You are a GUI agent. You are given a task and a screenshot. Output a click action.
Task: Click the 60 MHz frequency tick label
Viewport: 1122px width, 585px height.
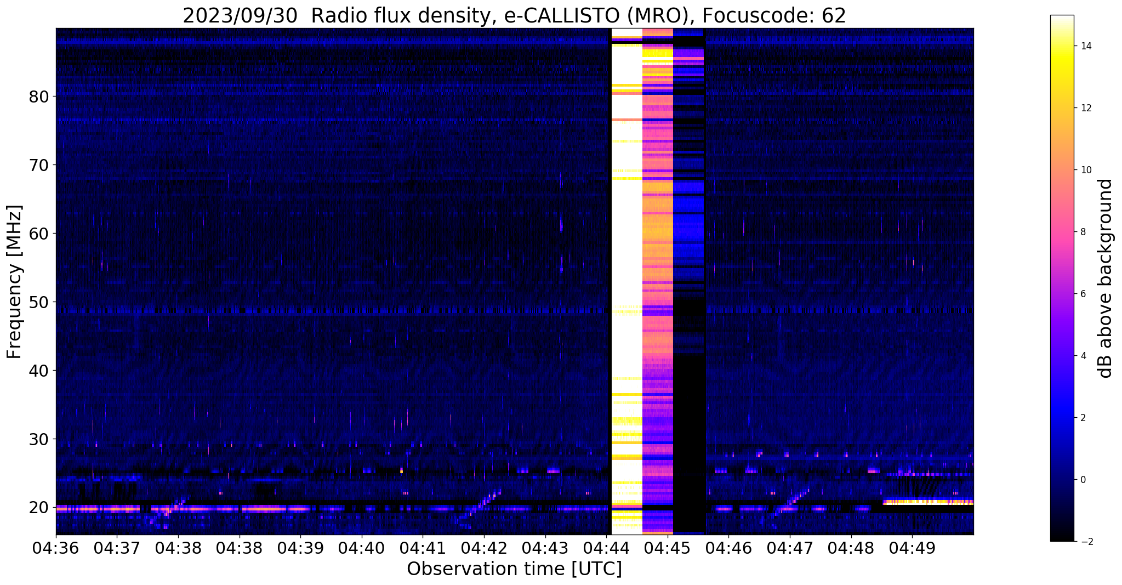[39, 234]
